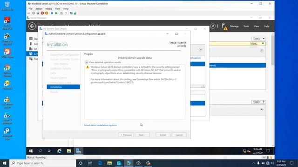Open Microsoft Edge desktop shortcut

click(7, 134)
